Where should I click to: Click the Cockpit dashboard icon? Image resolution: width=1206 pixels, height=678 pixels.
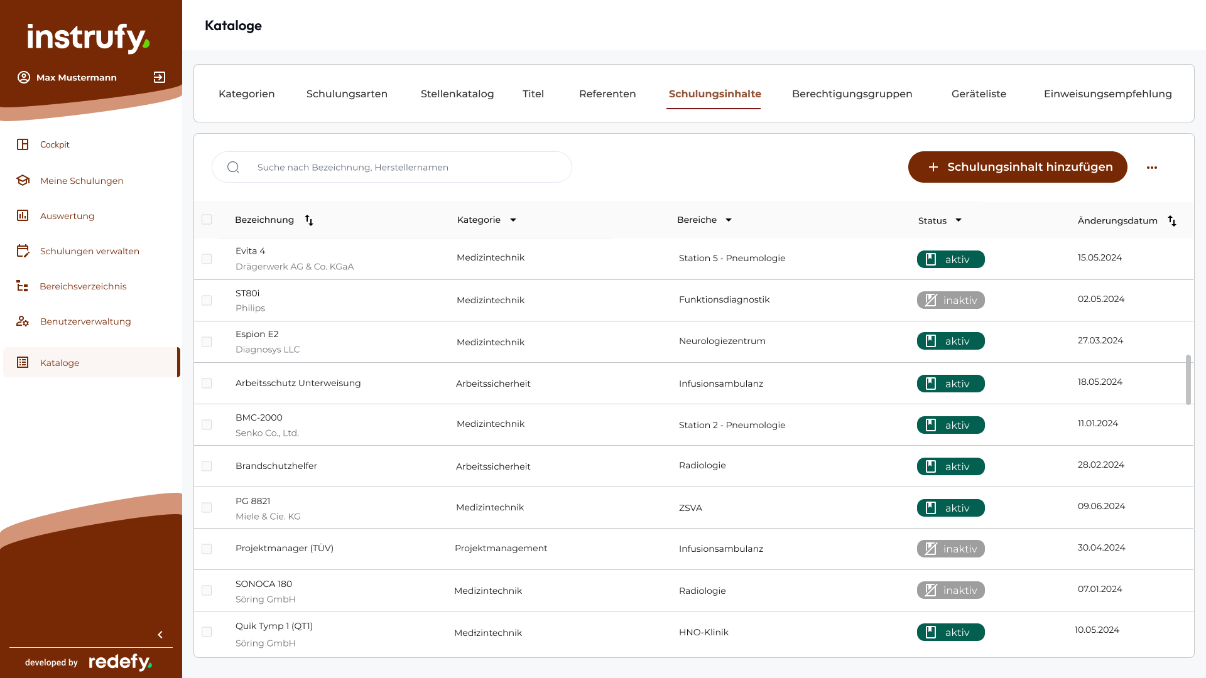(x=23, y=144)
